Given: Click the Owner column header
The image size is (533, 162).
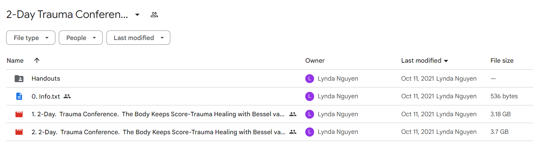Looking at the screenshot, I should click(315, 61).
